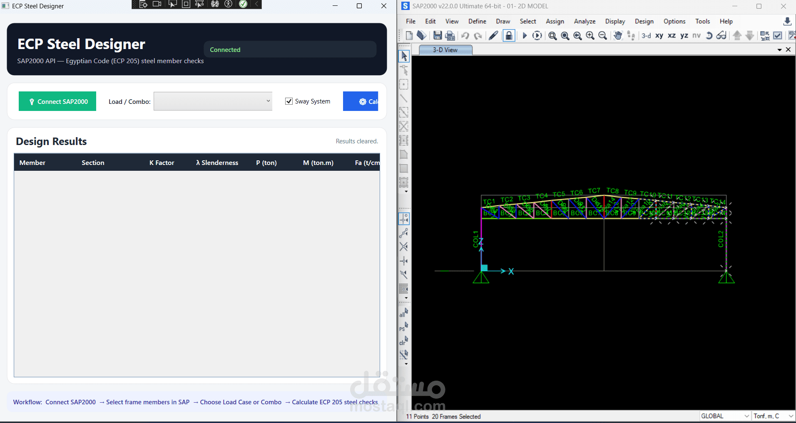Open the Load / Combo dropdown

(213, 101)
